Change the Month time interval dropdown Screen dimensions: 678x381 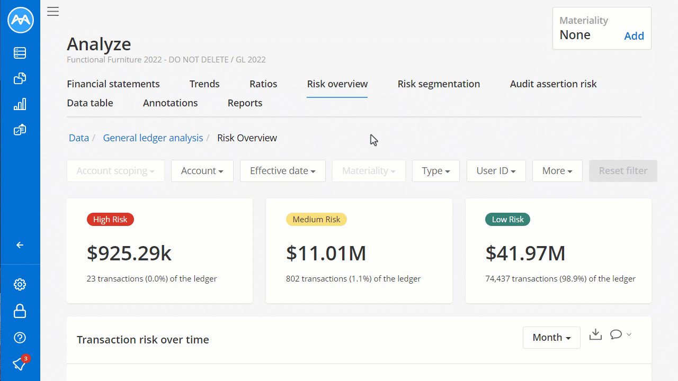(551, 338)
